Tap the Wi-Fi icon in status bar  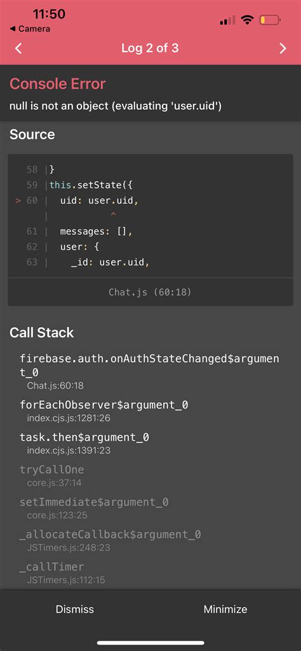tap(248, 20)
